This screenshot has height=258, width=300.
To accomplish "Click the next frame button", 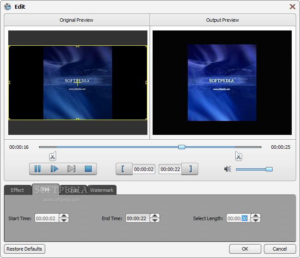I will 71,169.
